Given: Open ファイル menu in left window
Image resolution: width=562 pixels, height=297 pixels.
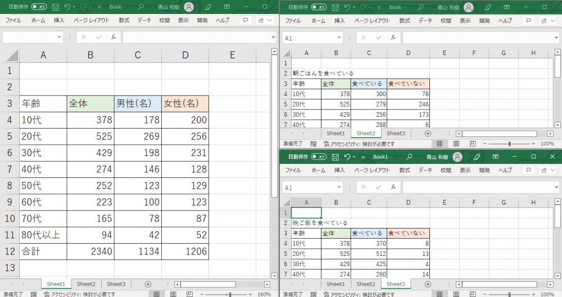Looking at the screenshot, I should point(13,20).
